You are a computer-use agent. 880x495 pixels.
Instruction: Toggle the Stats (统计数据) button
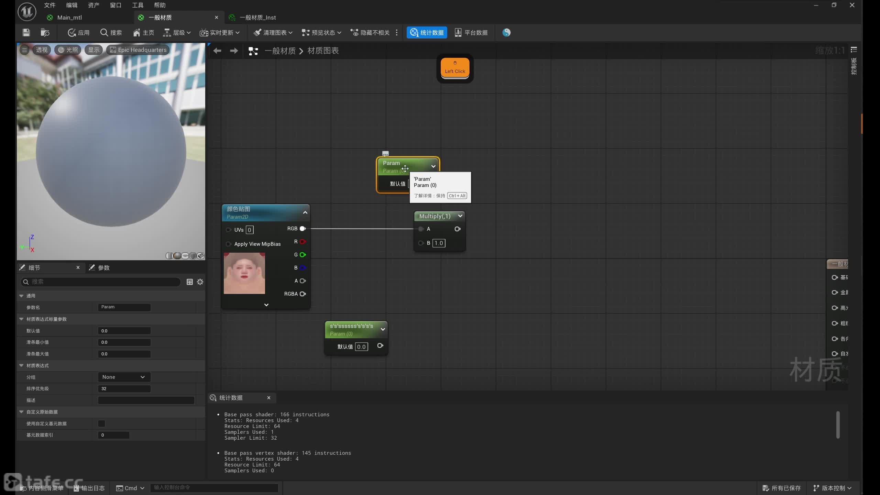click(427, 33)
